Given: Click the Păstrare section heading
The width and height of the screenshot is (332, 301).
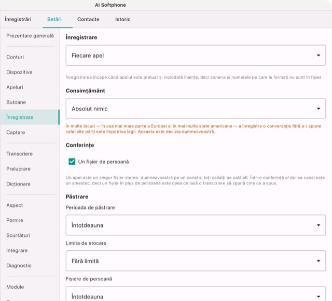Looking at the screenshot, I should coord(77,197).
